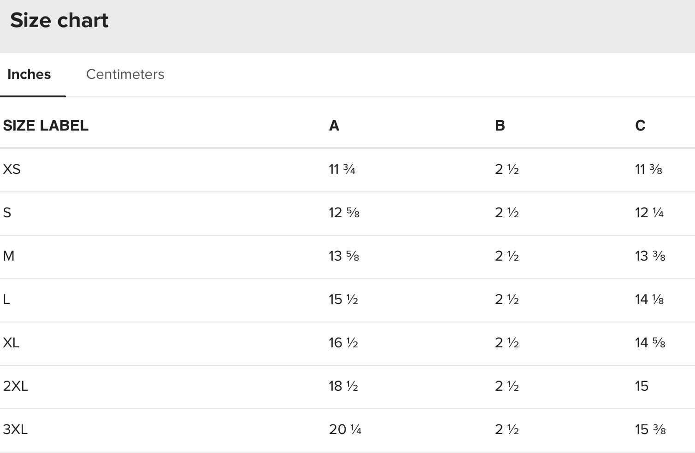This screenshot has width=695, height=453.
Task: Click the 11 ¾ value for XS
Action: coord(342,169)
